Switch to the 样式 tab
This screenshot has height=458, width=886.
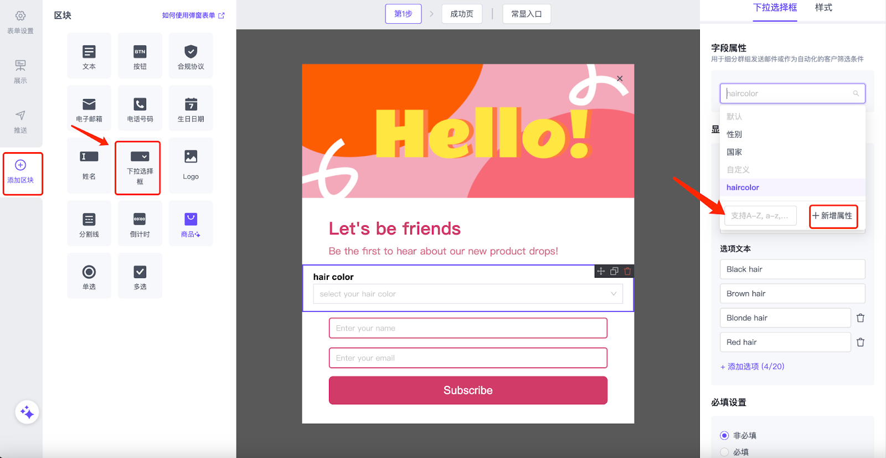click(823, 8)
